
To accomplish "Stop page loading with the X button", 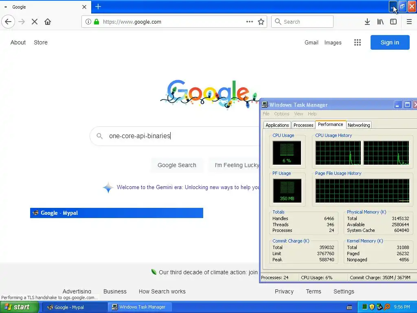I will click(x=35, y=22).
